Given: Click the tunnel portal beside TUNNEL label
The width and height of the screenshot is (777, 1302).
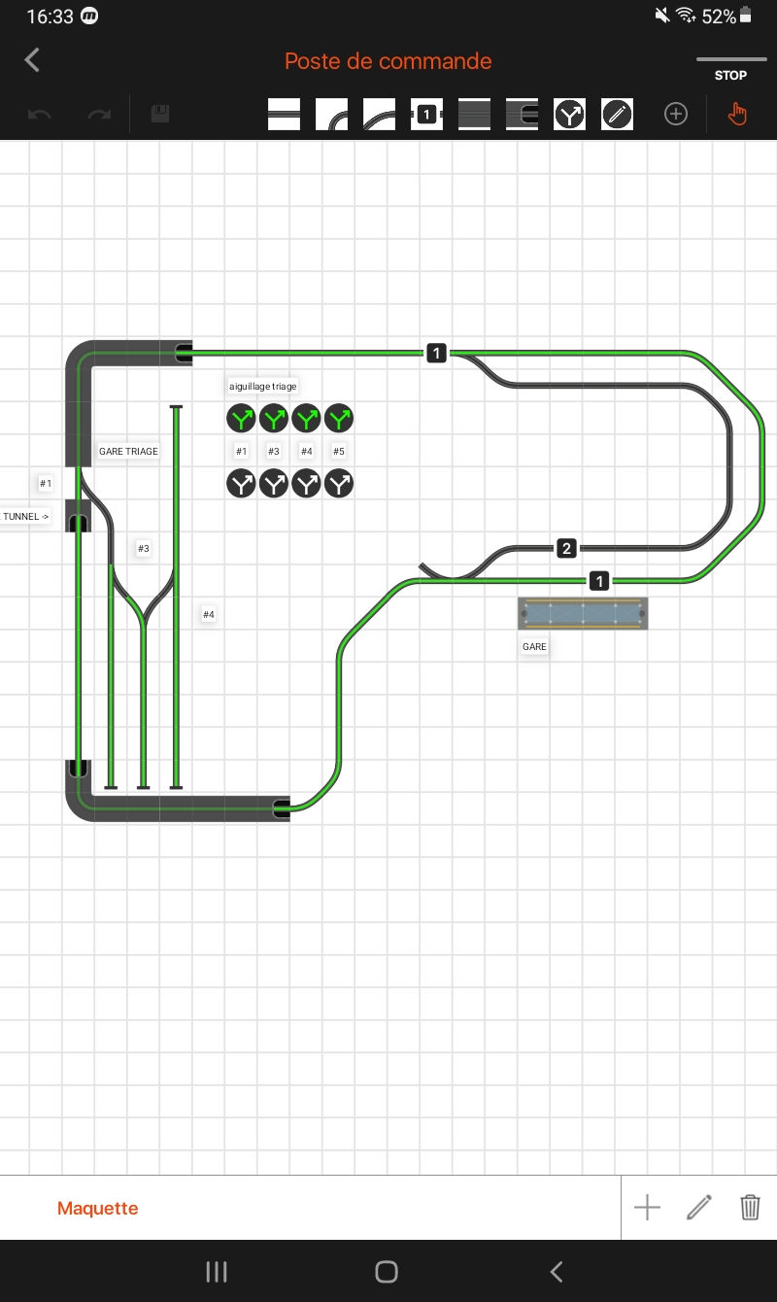Looking at the screenshot, I should coord(79,524).
